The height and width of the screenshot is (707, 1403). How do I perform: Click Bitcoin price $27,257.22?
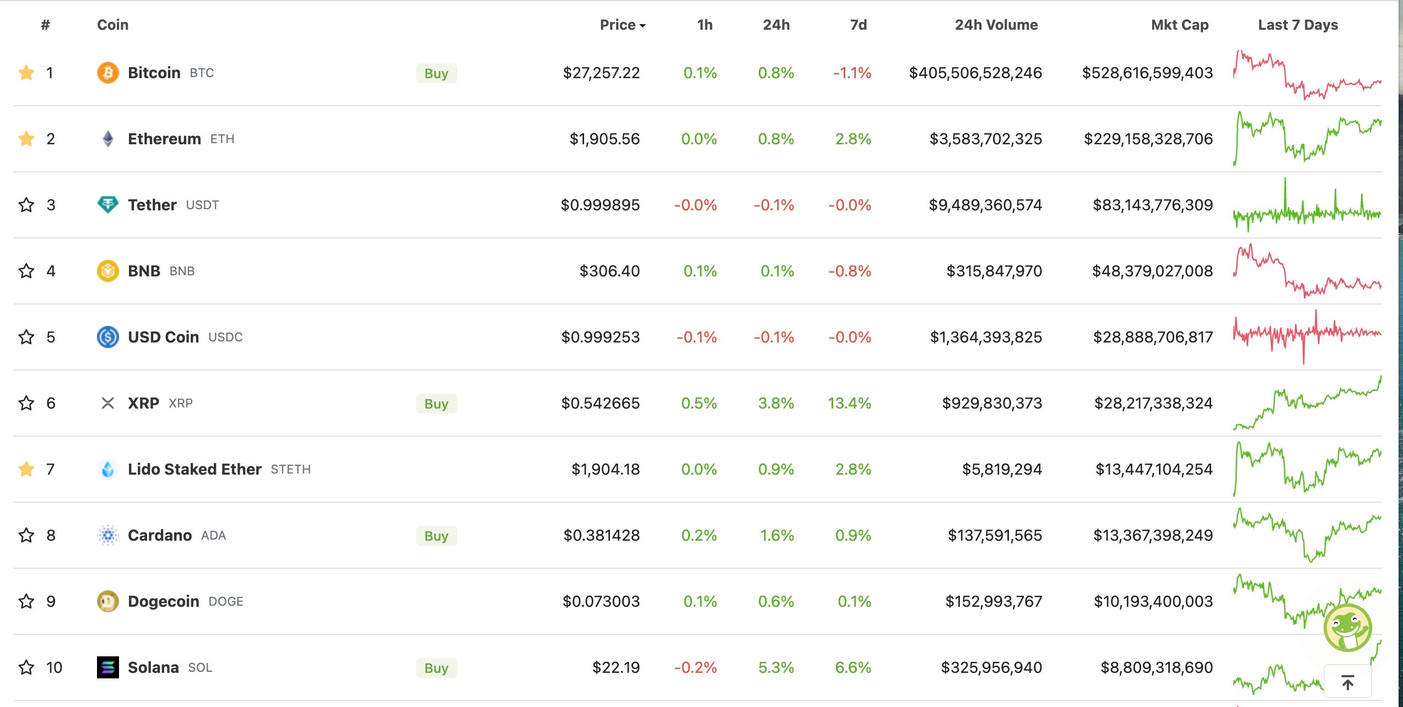[601, 73]
